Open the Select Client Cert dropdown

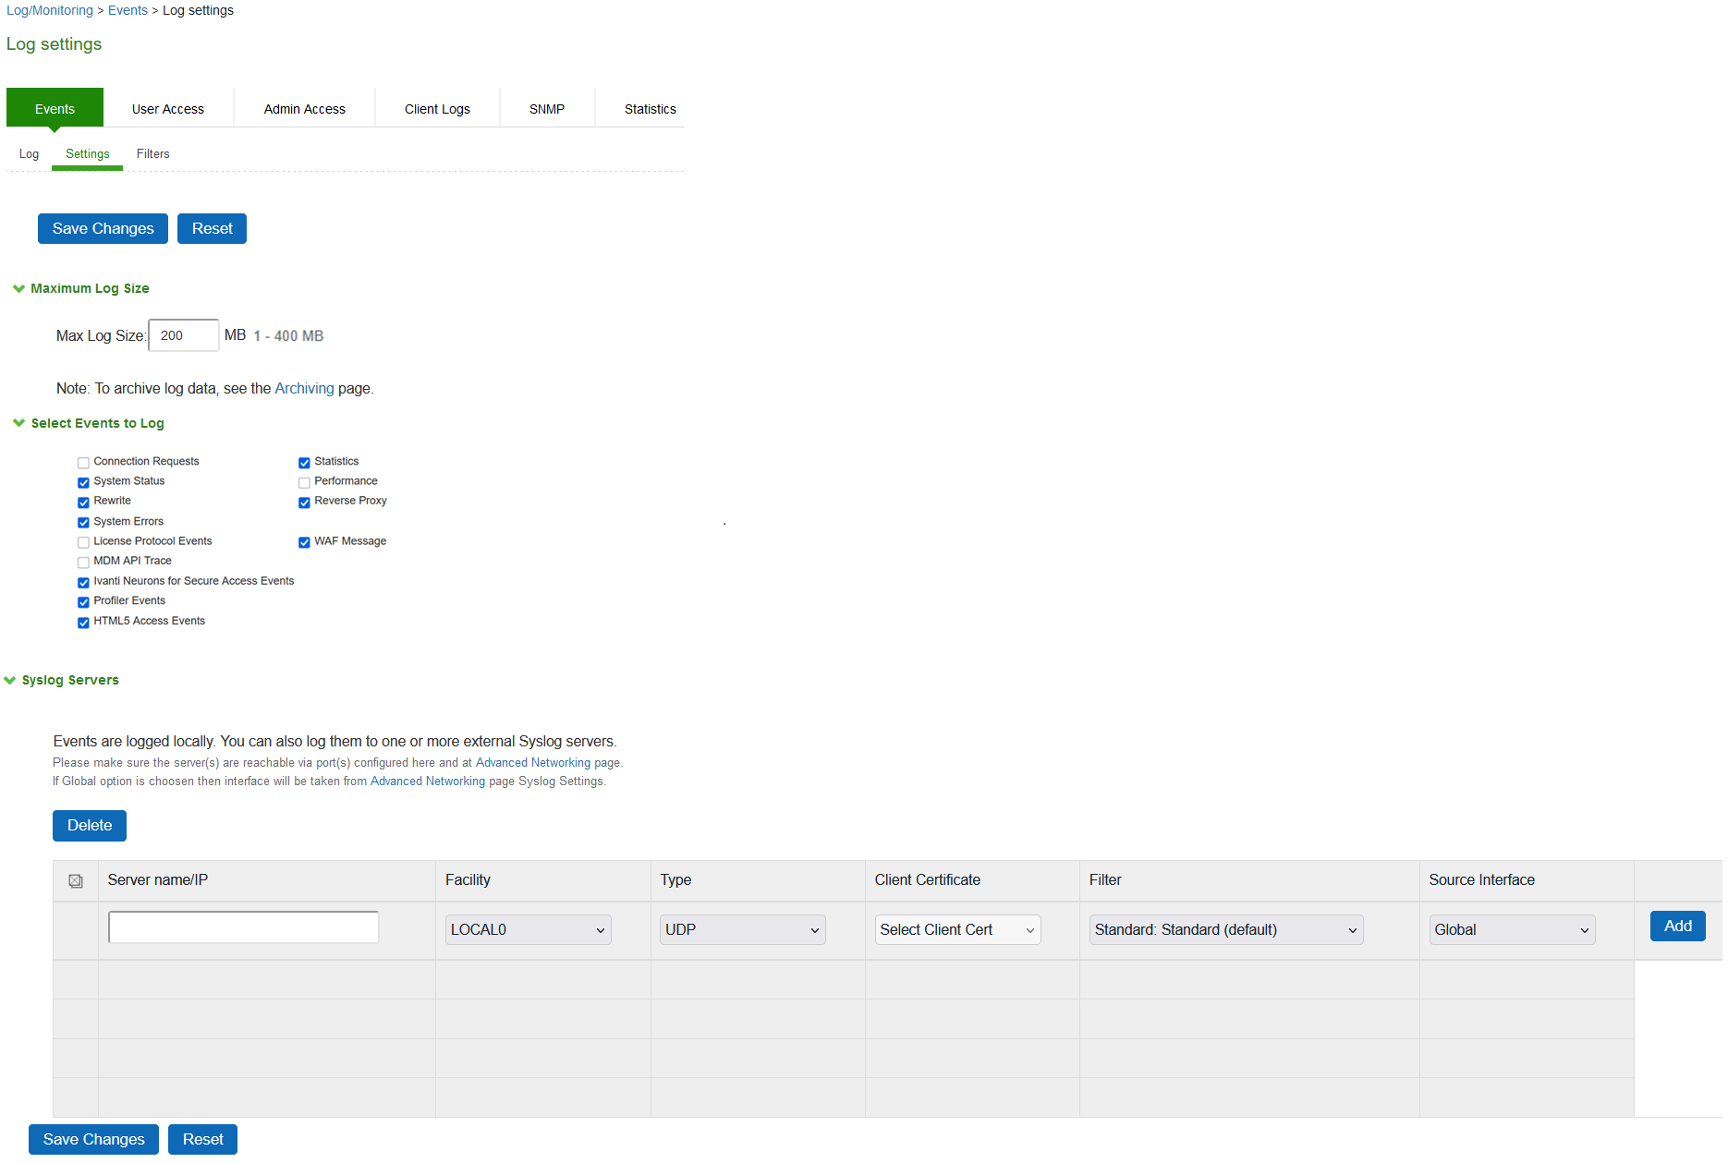[x=957, y=930]
